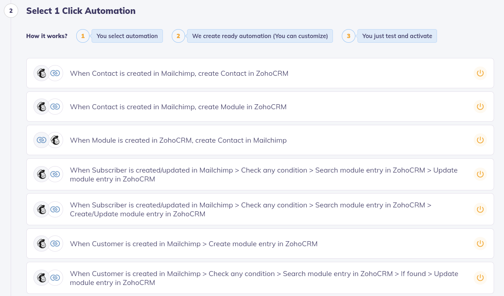Select Subscriber automation with 'Create/Update module entry in ZohoCRM'

(260, 209)
